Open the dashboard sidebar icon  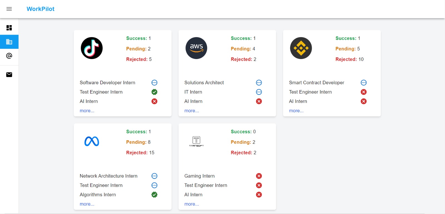pyautogui.click(x=9, y=28)
